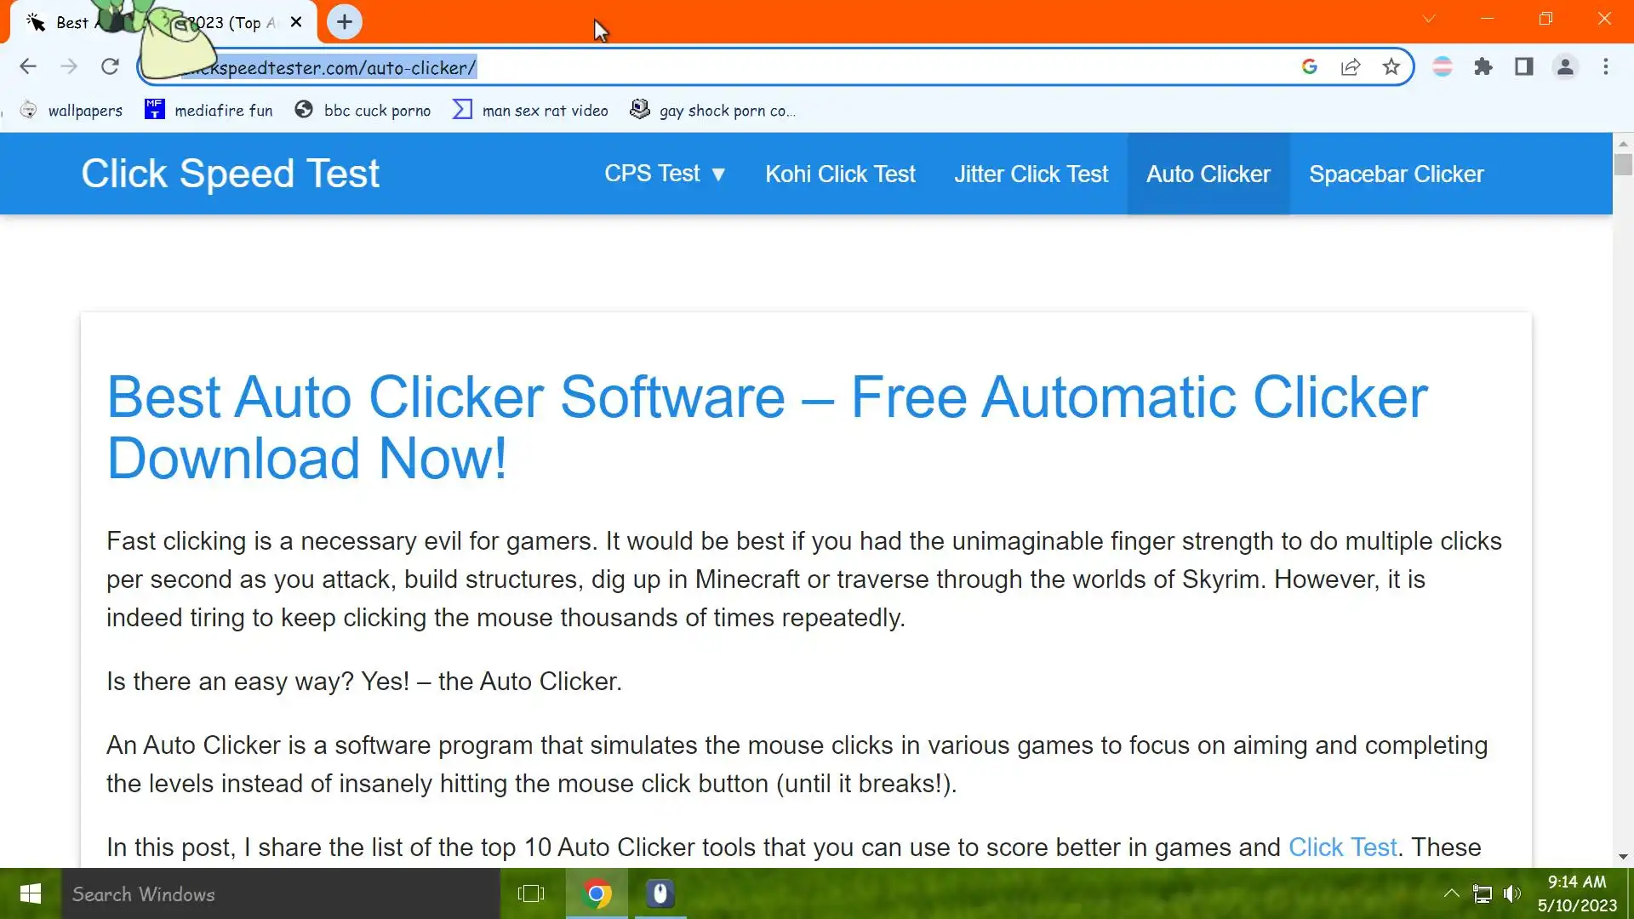Open Task View from the taskbar
This screenshot has height=919, width=1634.
click(x=530, y=893)
